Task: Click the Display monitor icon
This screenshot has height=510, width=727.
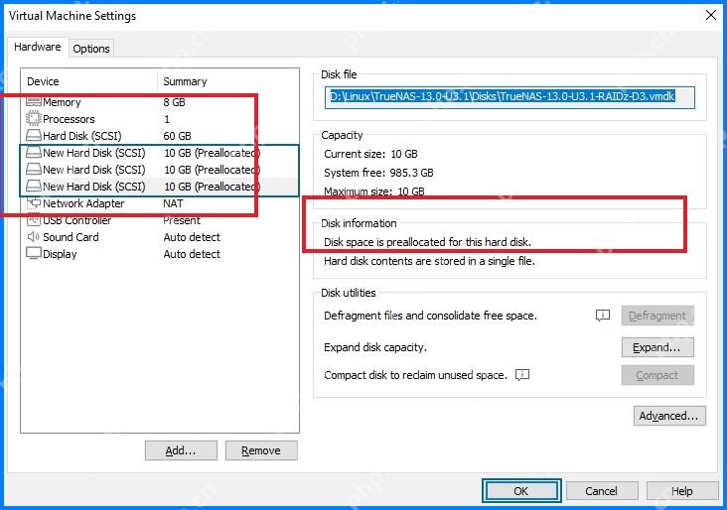Action: point(34,254)
